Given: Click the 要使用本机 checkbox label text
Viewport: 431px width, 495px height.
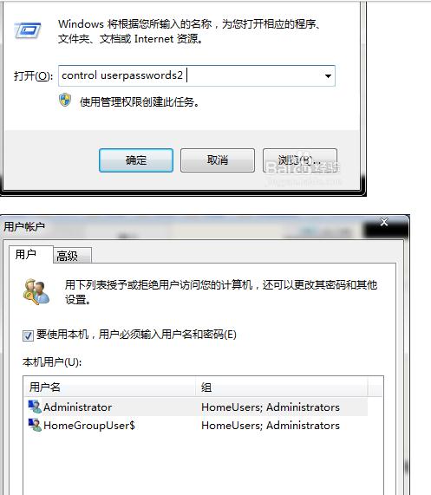Looking at the screenshot, I should (x=136, y=334).
